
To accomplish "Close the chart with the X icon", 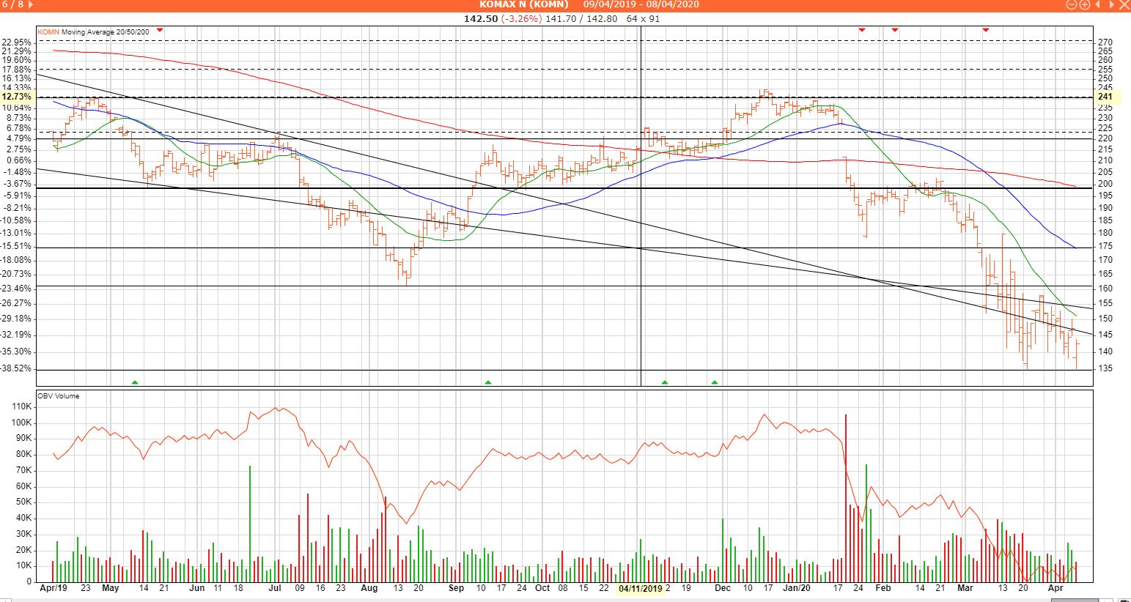I will click(x=1124, y=4).
